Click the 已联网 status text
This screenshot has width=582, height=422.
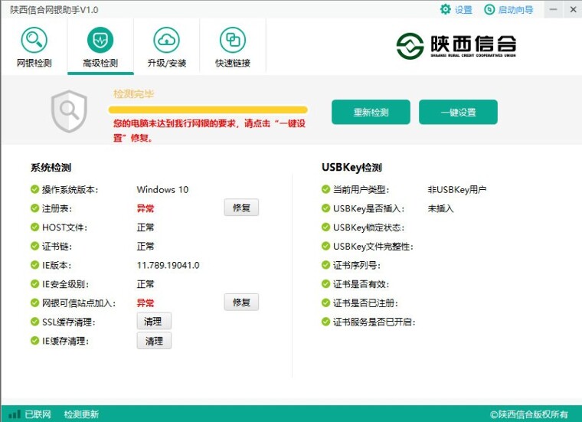38,414
